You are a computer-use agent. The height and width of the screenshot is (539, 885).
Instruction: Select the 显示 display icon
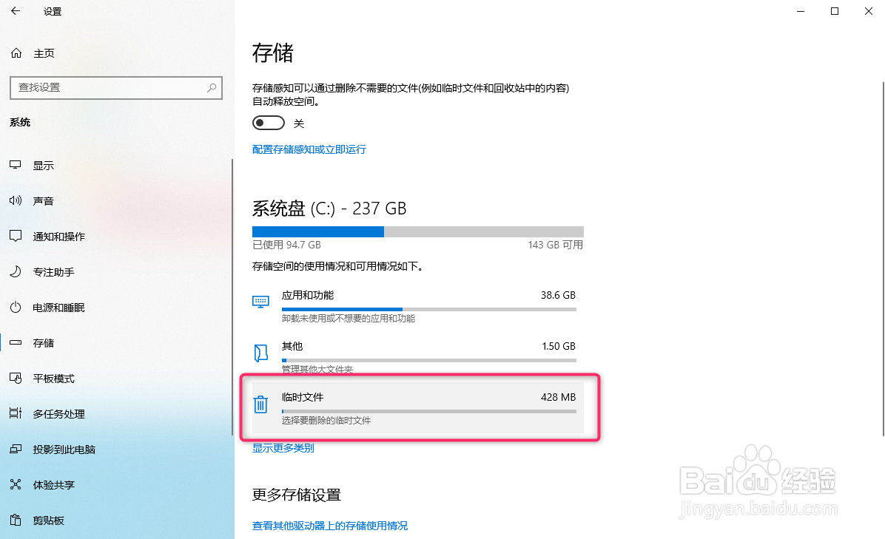click(16, 166)
